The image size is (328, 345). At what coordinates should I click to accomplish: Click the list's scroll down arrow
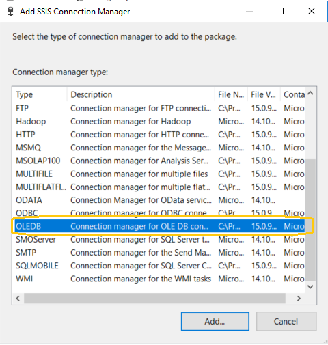[310, 287]
